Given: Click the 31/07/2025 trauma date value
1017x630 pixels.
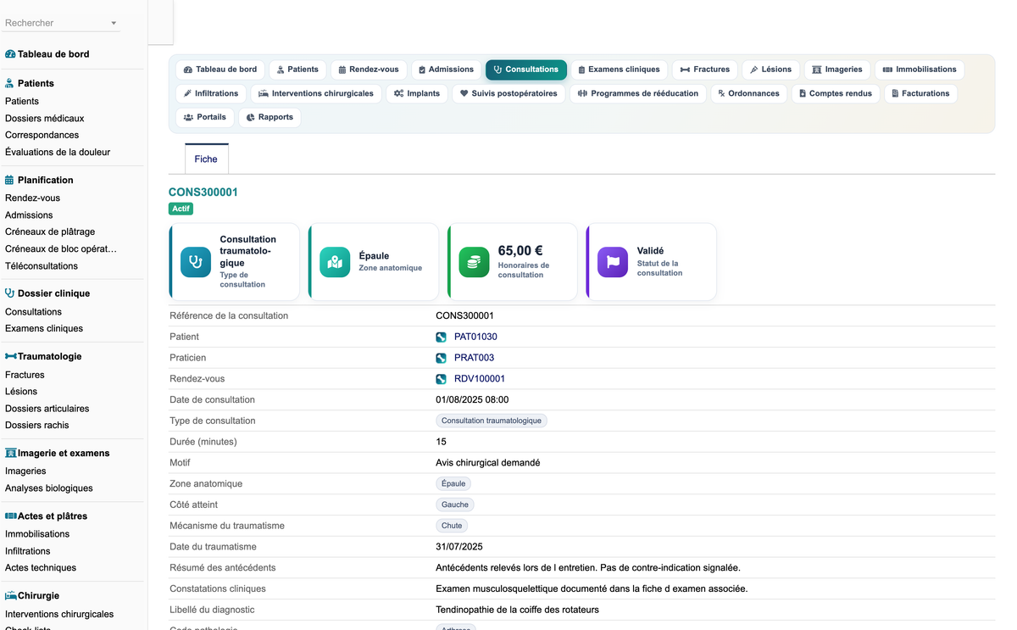Looking at the screenshot, I should (459, 547).
